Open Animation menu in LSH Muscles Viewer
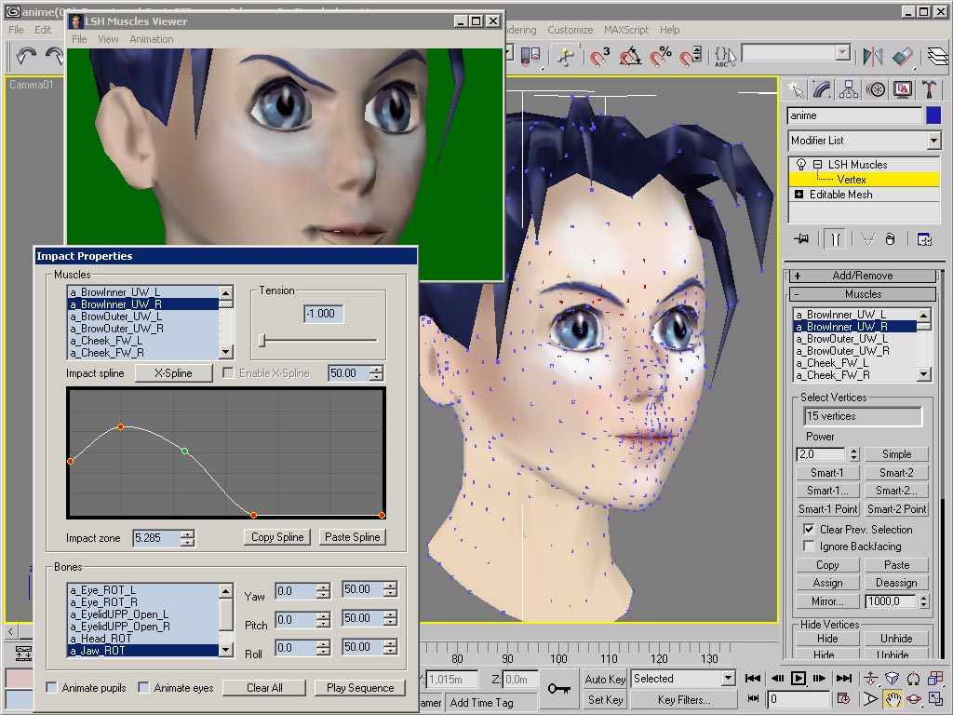Viewport: 953px width, 715px height. coord(152,39)
